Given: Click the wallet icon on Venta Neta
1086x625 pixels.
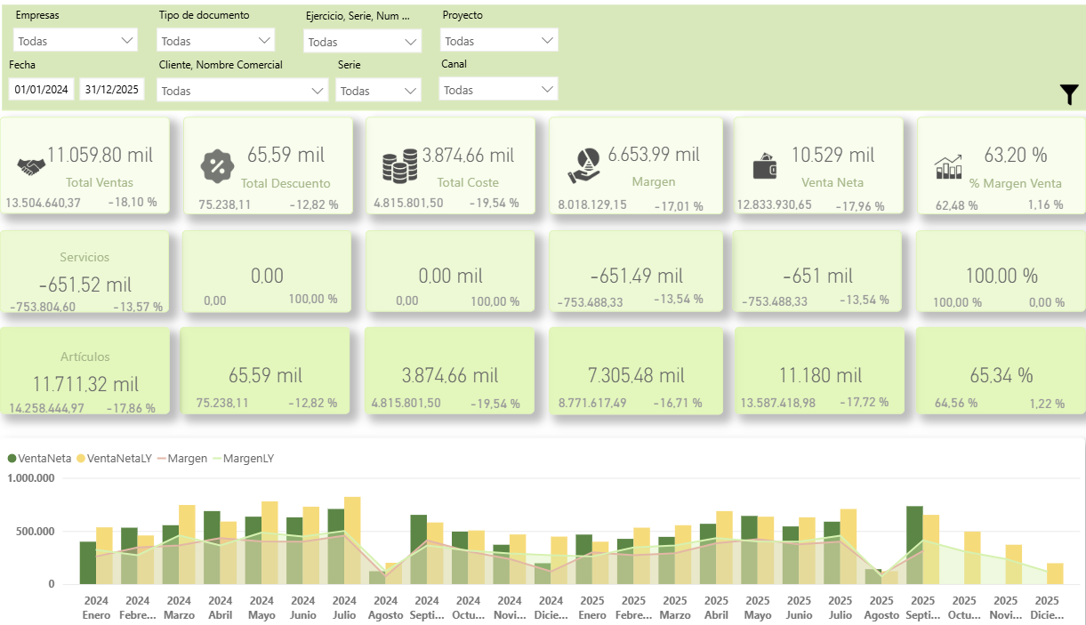Looking at the screenshot, I should click(767, 166).
